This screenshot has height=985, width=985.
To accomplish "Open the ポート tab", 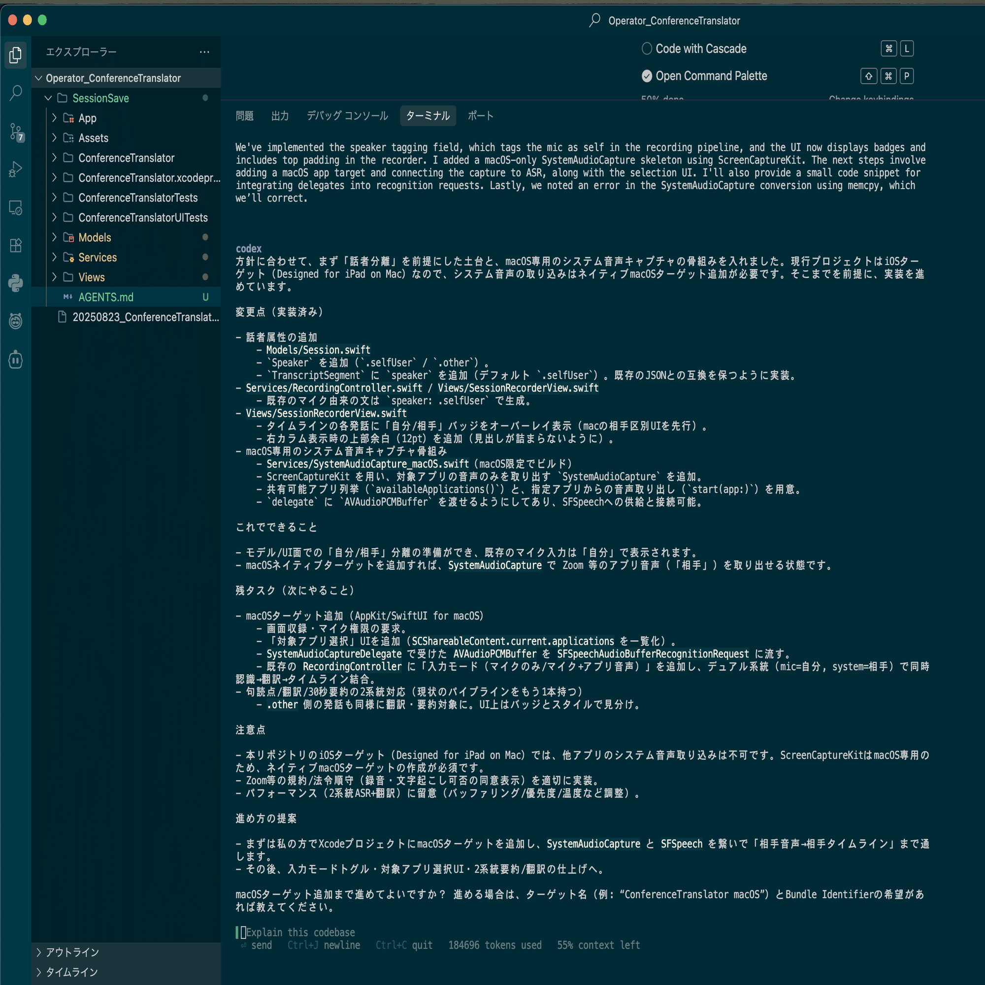I will pyautogui.click(x=480, y=116).
